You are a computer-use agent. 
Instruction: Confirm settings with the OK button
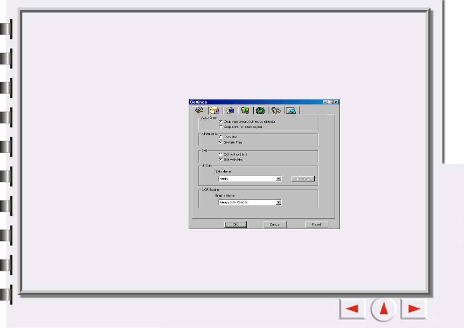pyautogui.click(x=235, y=224)
